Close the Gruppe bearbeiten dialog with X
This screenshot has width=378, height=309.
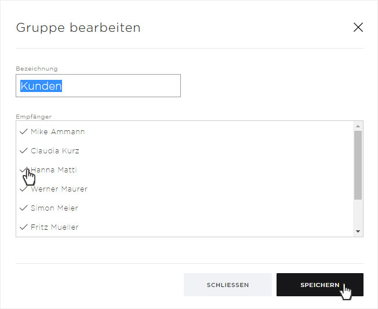358,27
